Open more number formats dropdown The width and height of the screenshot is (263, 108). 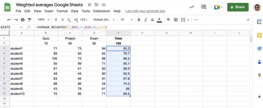pyautogui.click(x=84, y=20)
